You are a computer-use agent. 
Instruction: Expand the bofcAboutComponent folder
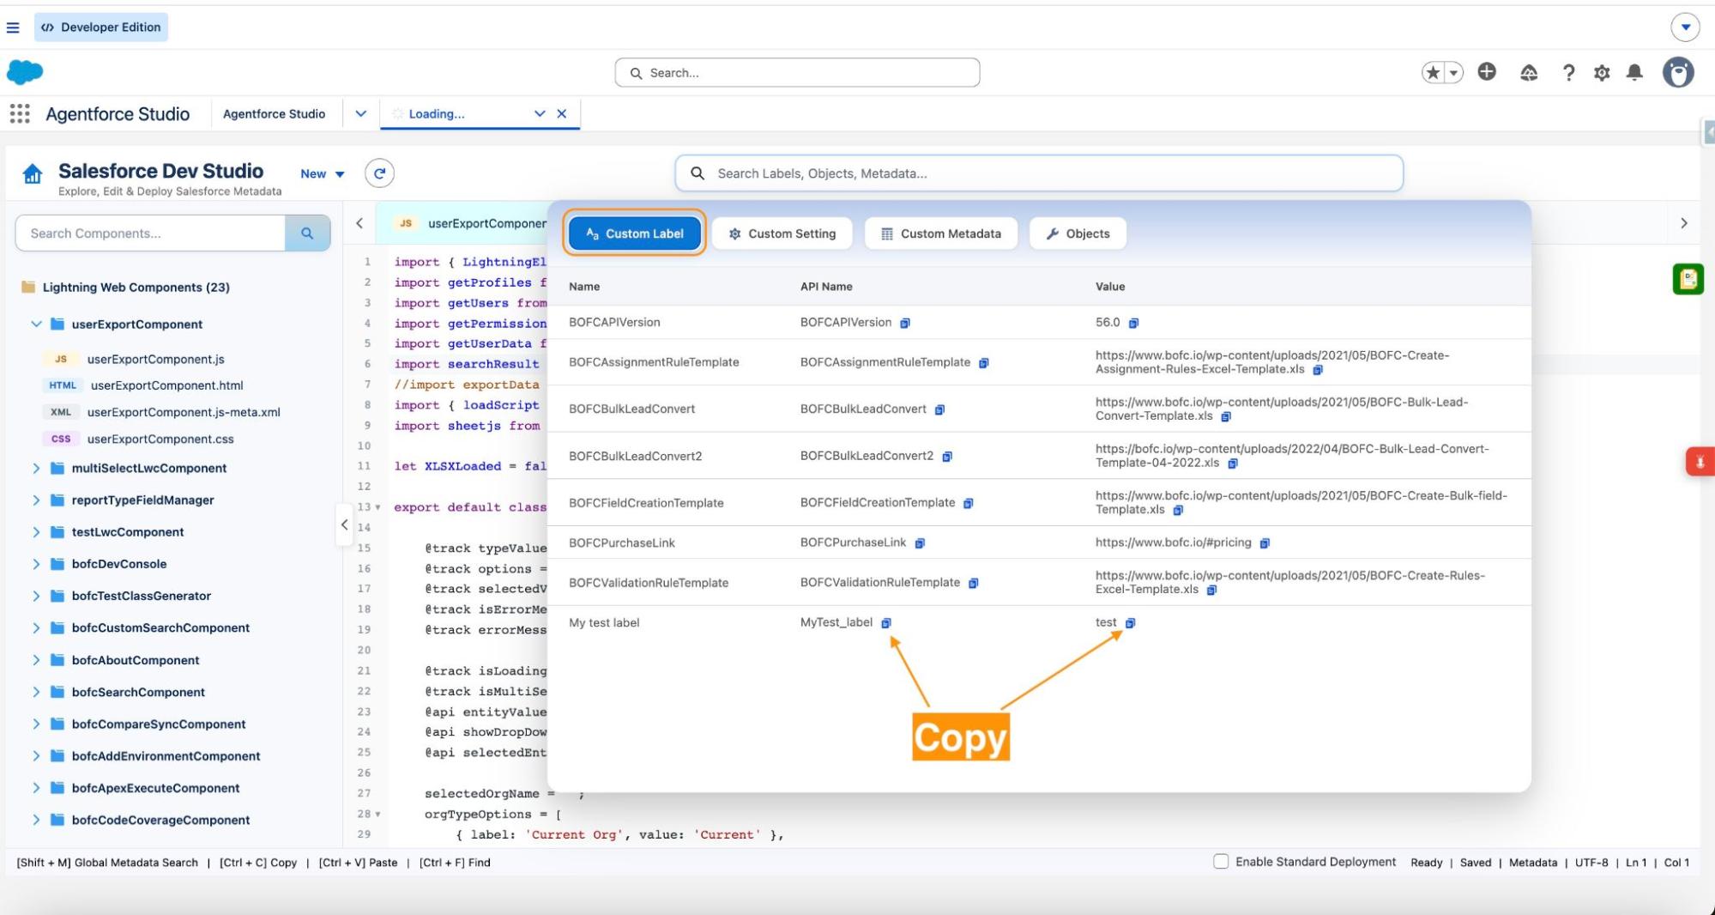[36, 660]
